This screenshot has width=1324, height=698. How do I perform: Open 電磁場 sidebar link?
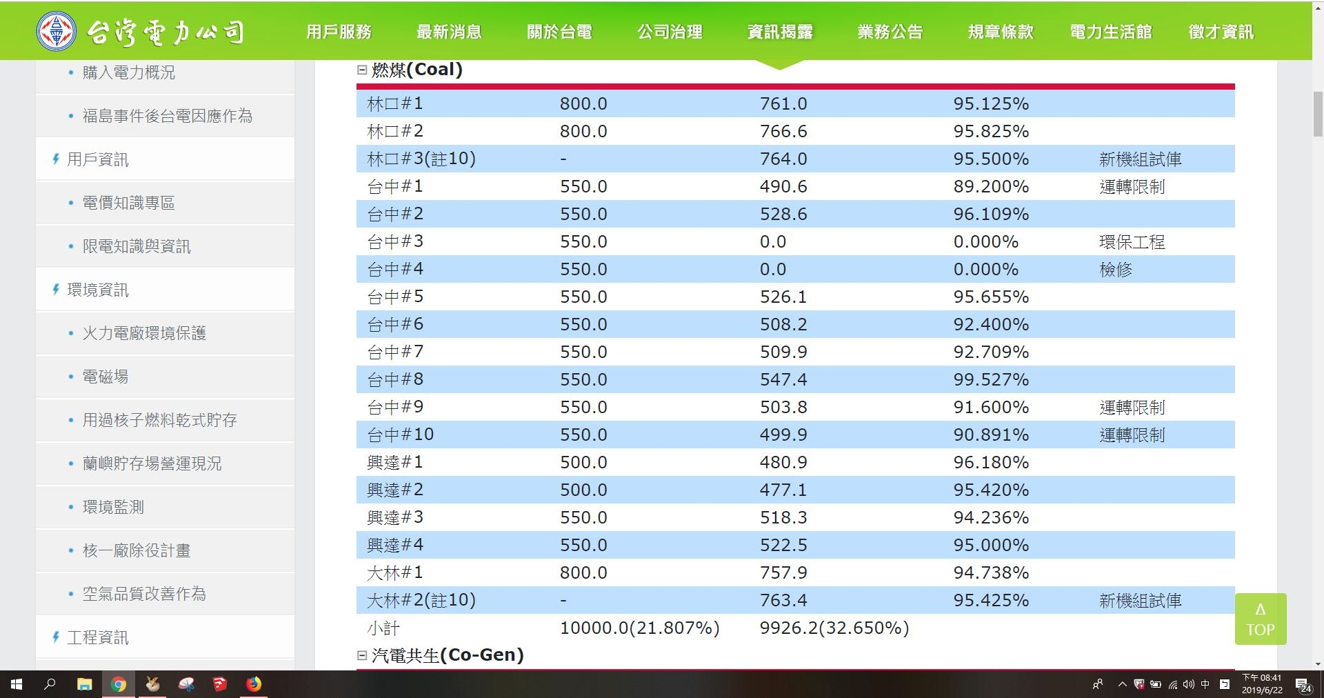tap(105, 377)
